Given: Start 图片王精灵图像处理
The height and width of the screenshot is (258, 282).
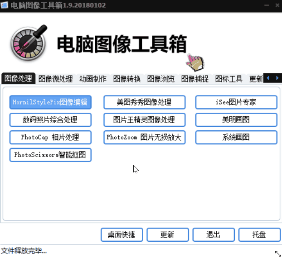Looking at the screenshot, I should 145,120.
